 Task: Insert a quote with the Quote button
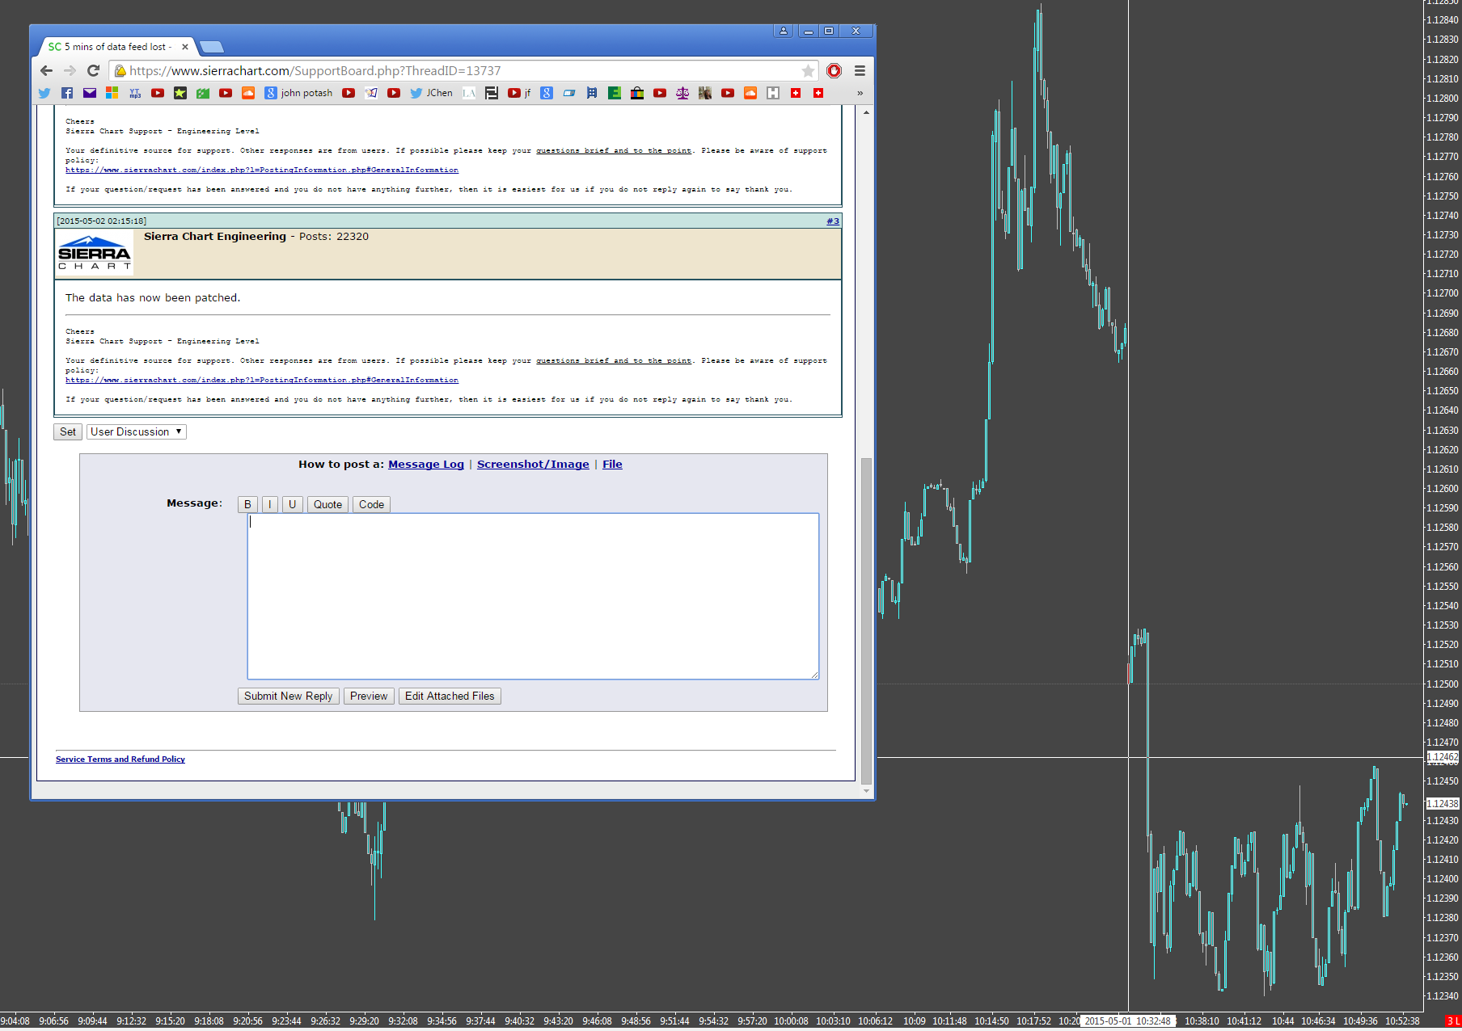(327, 504)
